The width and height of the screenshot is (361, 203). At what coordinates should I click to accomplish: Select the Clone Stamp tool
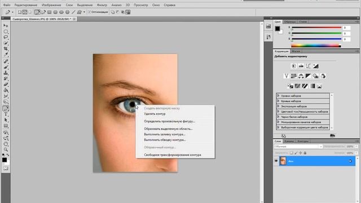pos(6,73)
